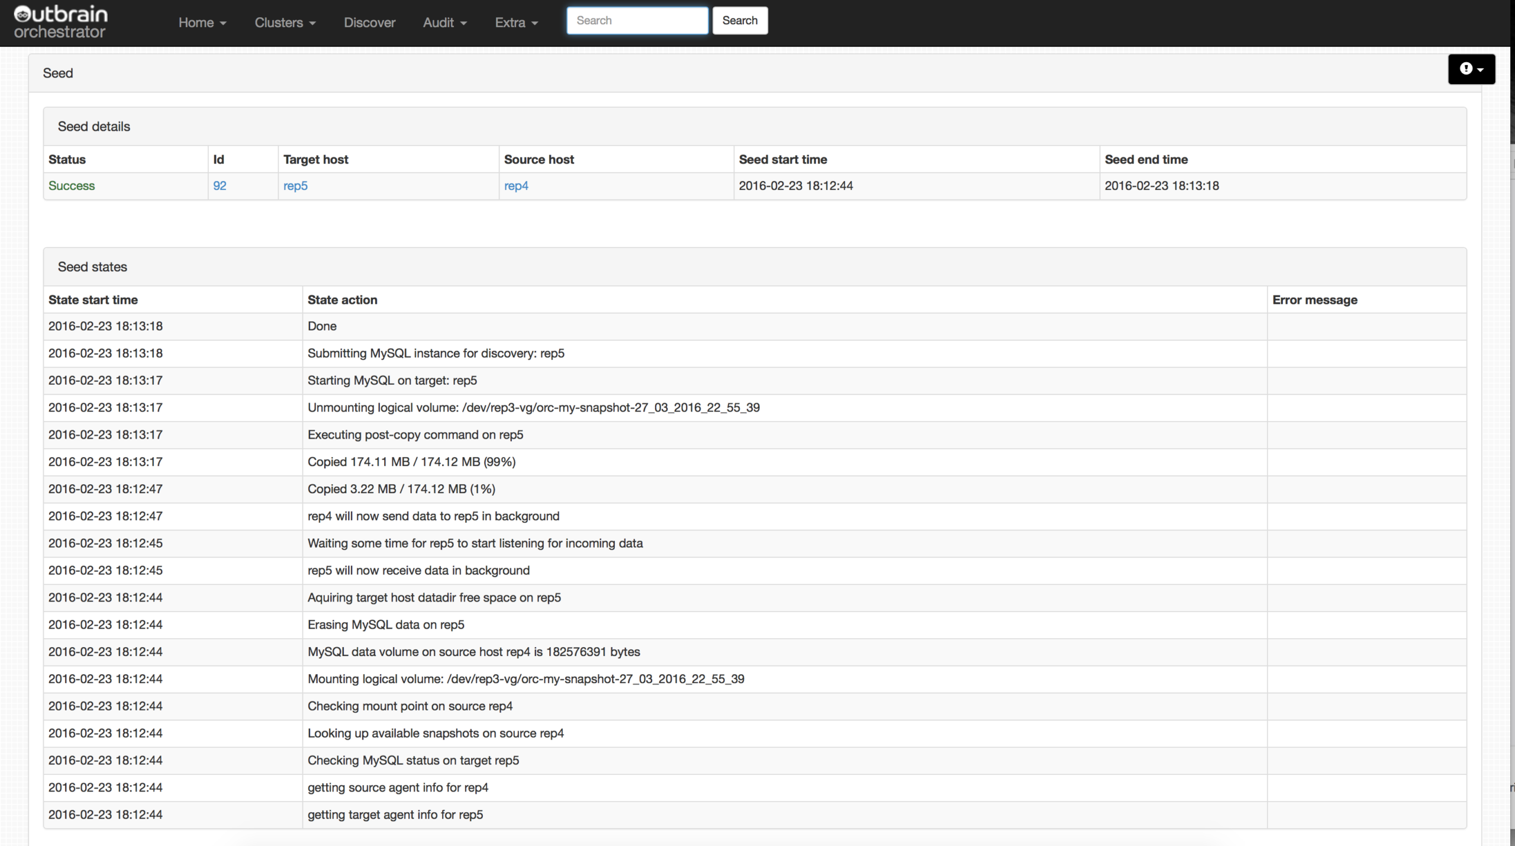1515x846 pixels.
Task: Click the State start time column header
Action: [93, 300]
